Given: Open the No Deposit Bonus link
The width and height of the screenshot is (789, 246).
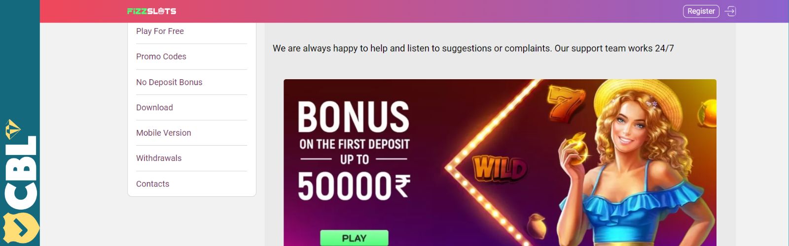Looking at the screenshot, I should point(169,82).
